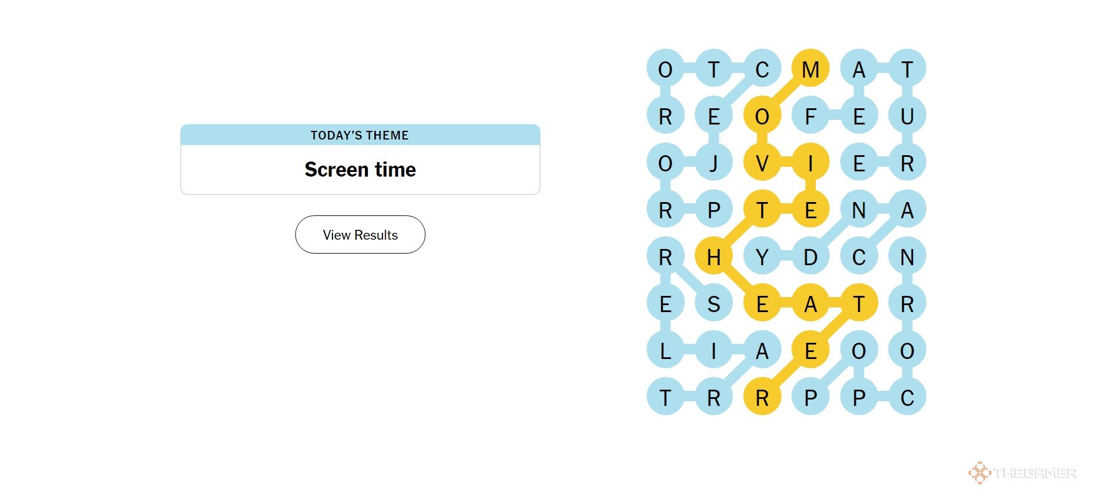Screen dimensions: 1095x502
Task: Select the blue D letter tile
Action: [811, 257]
